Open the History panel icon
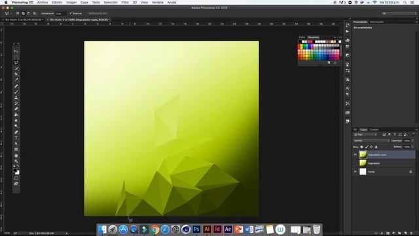419x236 pixels. point(348,25)
